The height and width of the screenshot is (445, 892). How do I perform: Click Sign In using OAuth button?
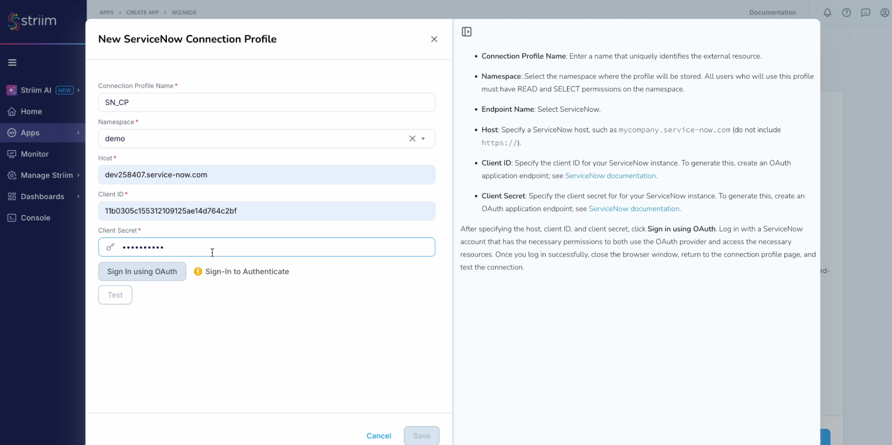coord(142,272)
